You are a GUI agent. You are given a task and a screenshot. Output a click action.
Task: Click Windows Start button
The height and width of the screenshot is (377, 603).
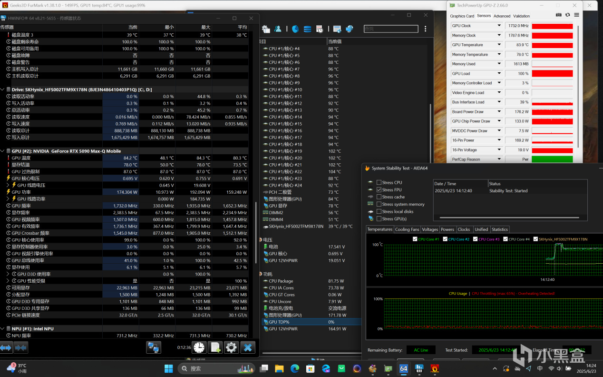(168, 368)
